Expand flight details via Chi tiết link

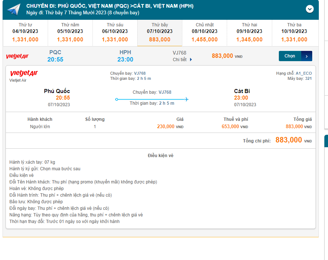[182, 59]
